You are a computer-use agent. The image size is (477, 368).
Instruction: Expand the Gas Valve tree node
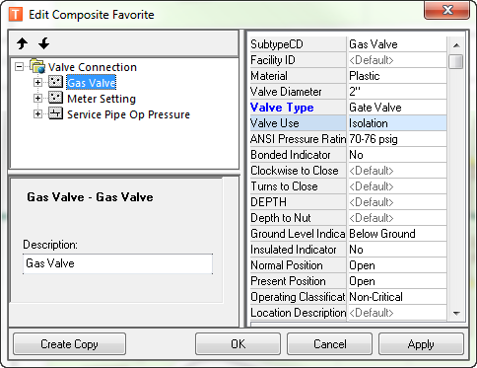[x=37, y=82]
